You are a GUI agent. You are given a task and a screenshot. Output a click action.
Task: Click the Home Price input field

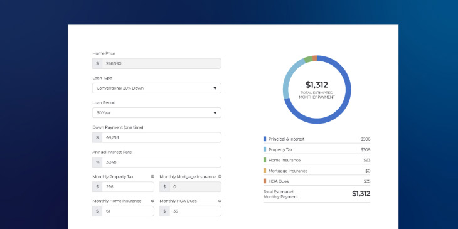pyautogui.click(x=157, y=63)
